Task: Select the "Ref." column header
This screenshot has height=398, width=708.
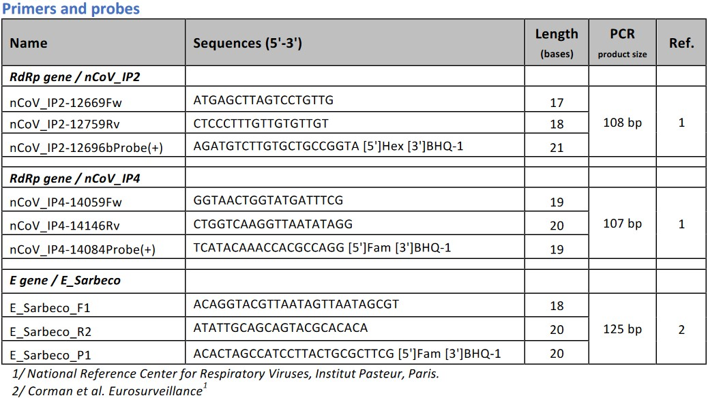Action: click(681, 43)
